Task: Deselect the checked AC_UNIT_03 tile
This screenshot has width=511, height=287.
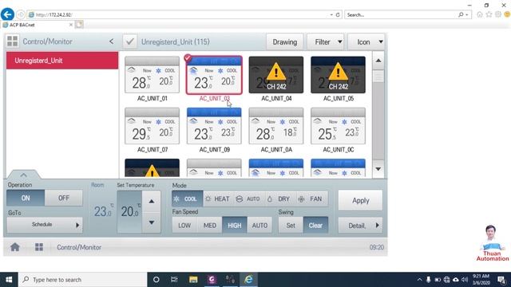Action: [214, 75]
